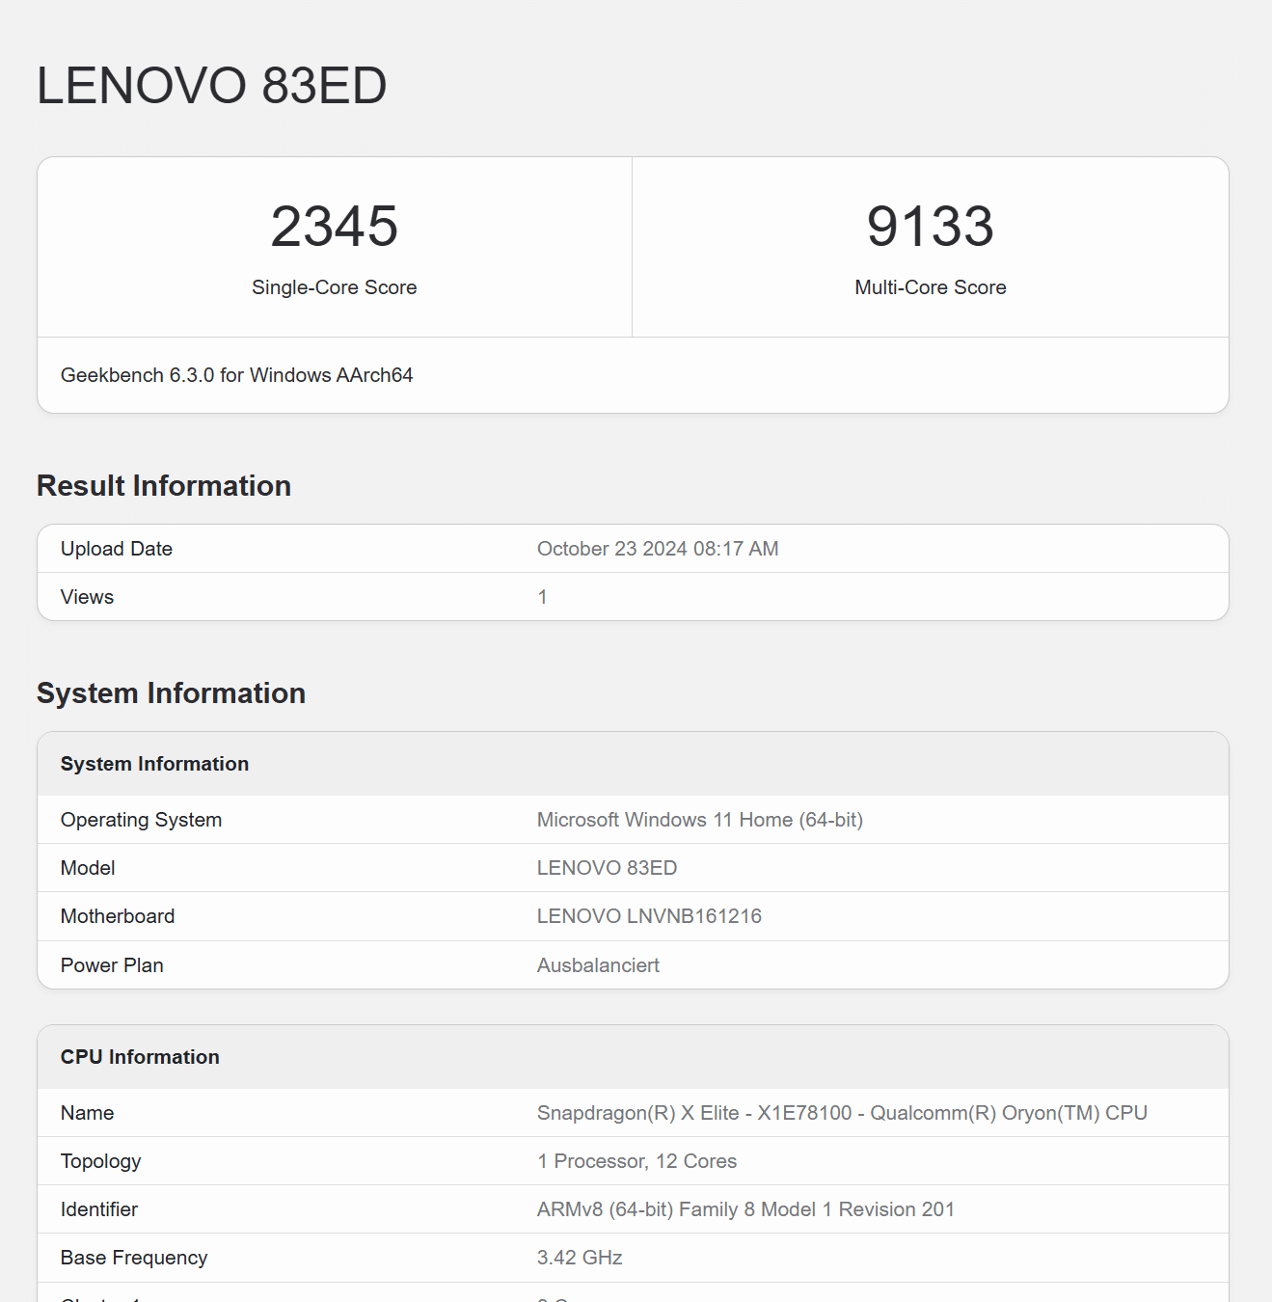This screenshot has width=1272, height=1302.
Task: Click the large System Information section heading
Action: click(172, 692)
